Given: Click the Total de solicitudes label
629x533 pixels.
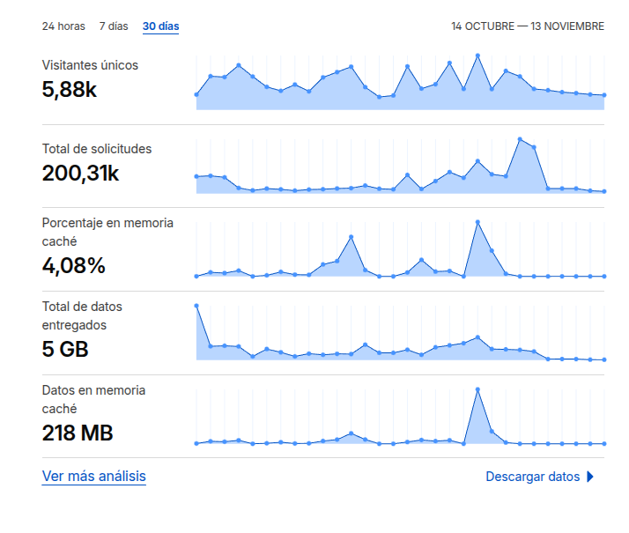Looking at the screenshot, I should point(97,149).
